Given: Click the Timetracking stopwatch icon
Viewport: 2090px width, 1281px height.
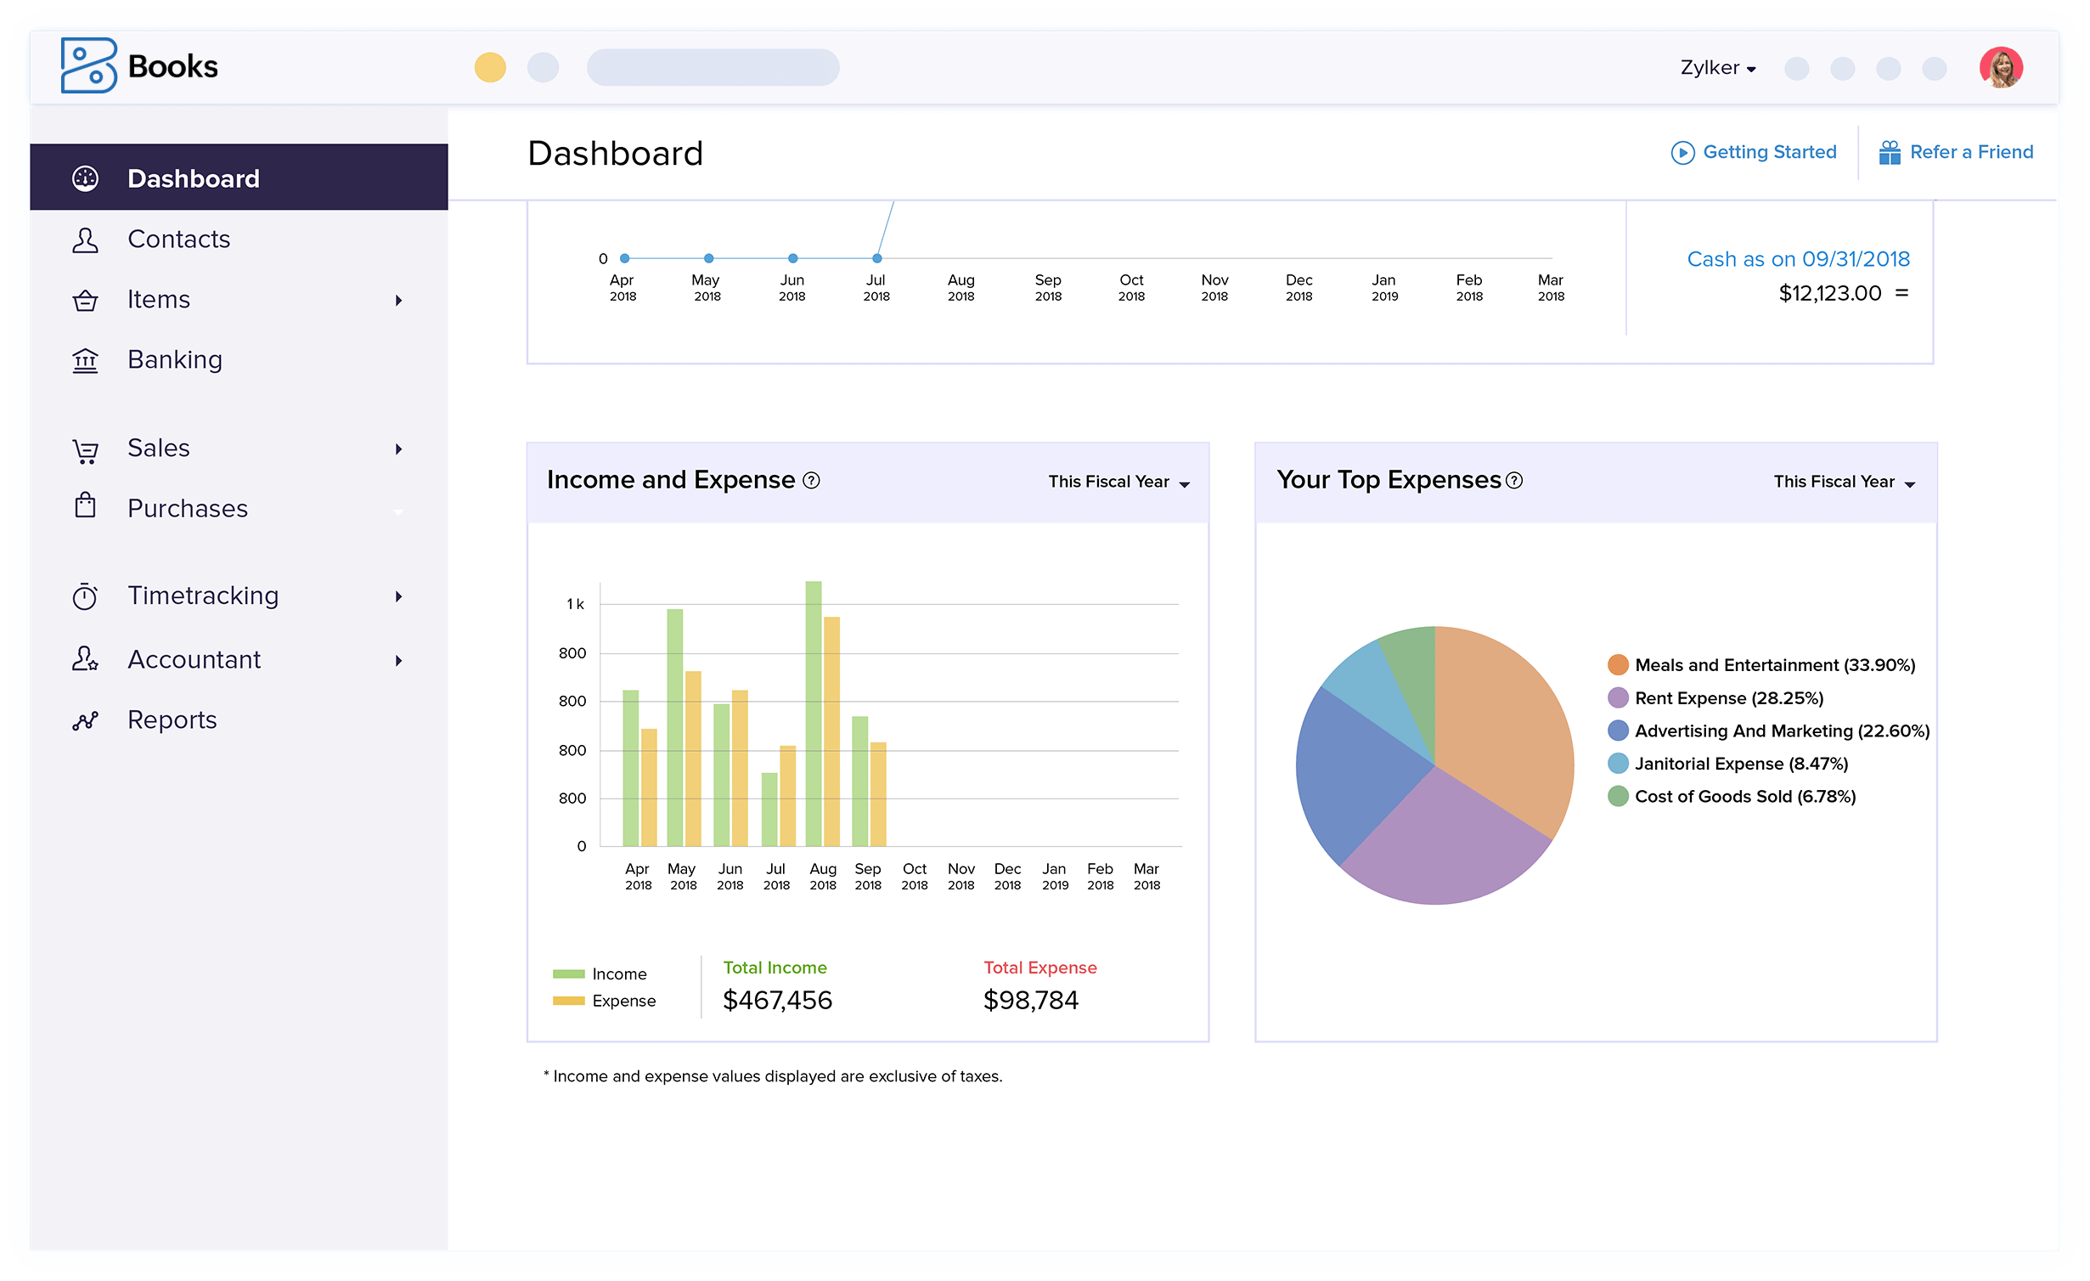Looking at the screenshot, I should click(x=85, y=596).
